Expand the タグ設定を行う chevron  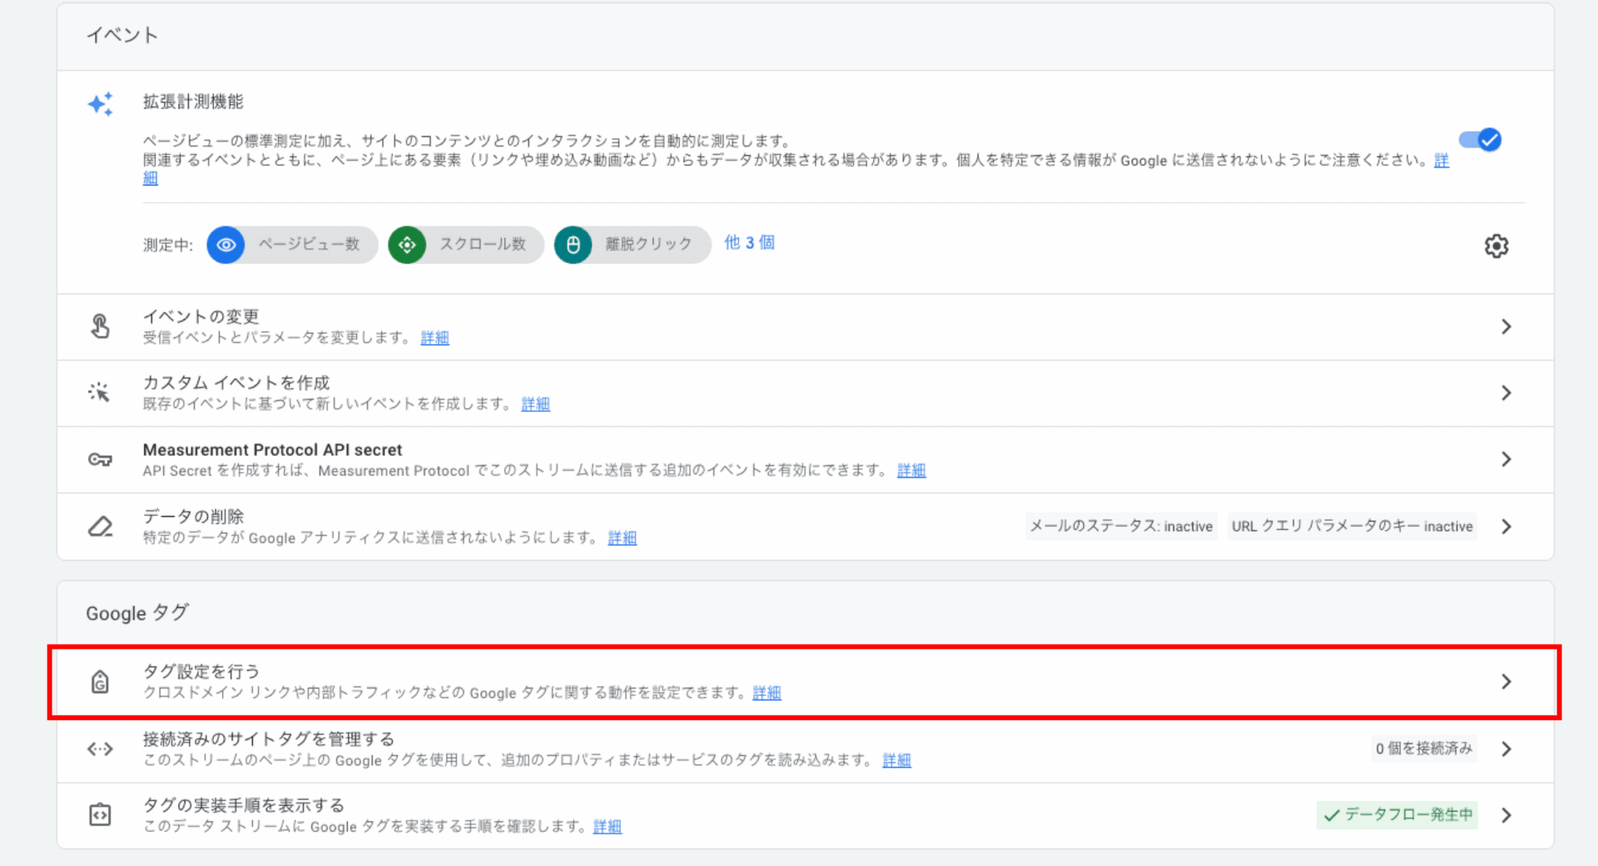1506,682
